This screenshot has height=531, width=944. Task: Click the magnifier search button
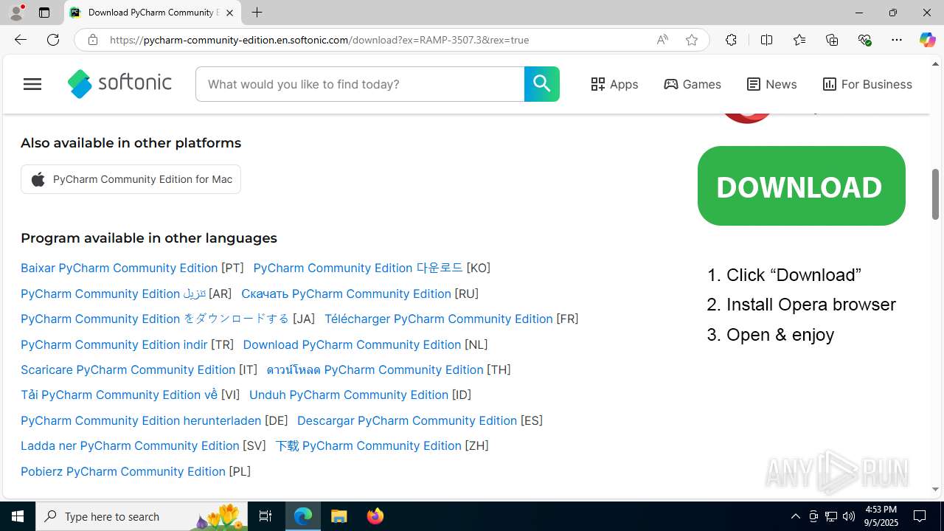click(x=542, y=84)
